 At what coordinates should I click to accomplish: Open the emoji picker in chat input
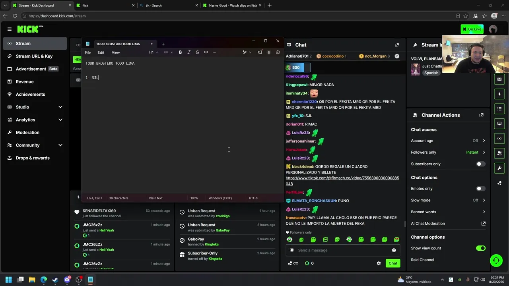[394, 250]
